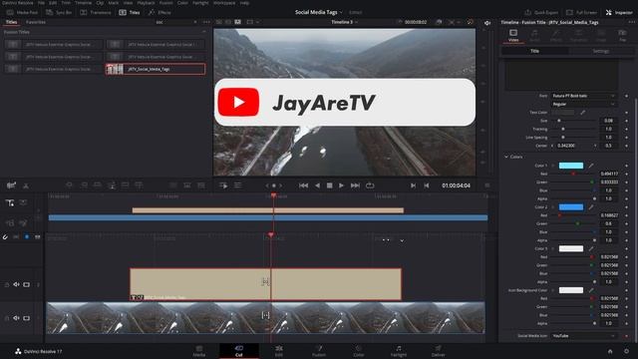Open the Media page

(x=199, y=351)
